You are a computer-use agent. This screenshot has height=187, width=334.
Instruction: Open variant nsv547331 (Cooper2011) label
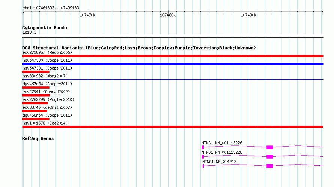pos(47,68)
